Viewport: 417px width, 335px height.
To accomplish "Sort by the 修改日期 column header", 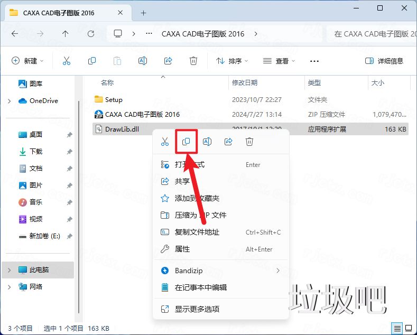I will coord(245,82).
